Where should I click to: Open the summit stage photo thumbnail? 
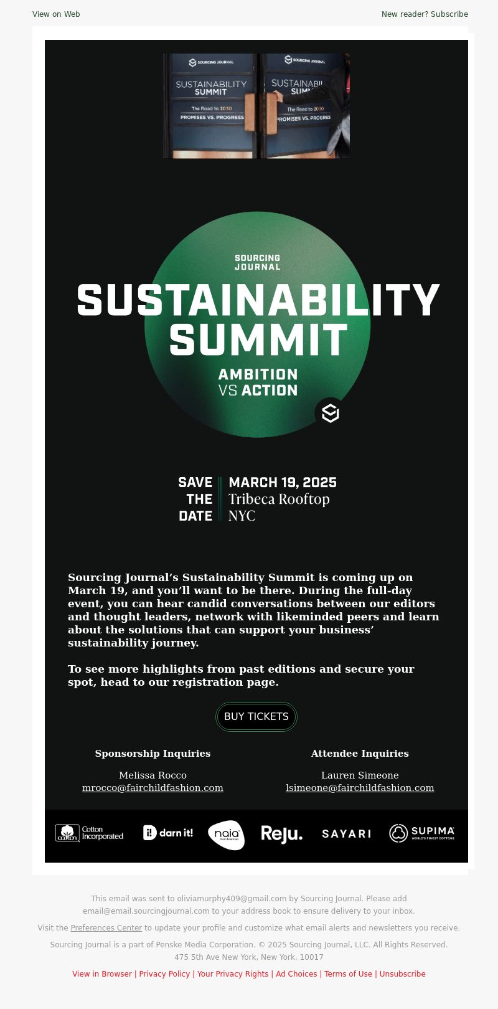pyautogui.click(x=256, y=106)
